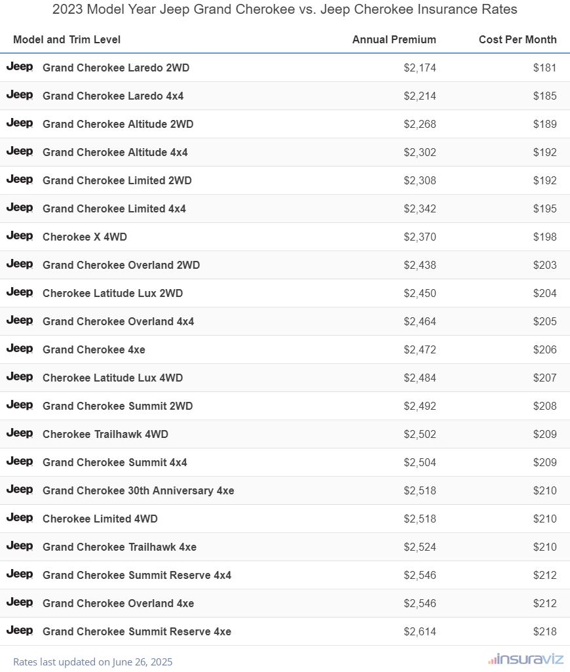This screenshot has height=672, width=570.
Task: Click the $2,472 annual premium value
Action: (x=420, y=349)
